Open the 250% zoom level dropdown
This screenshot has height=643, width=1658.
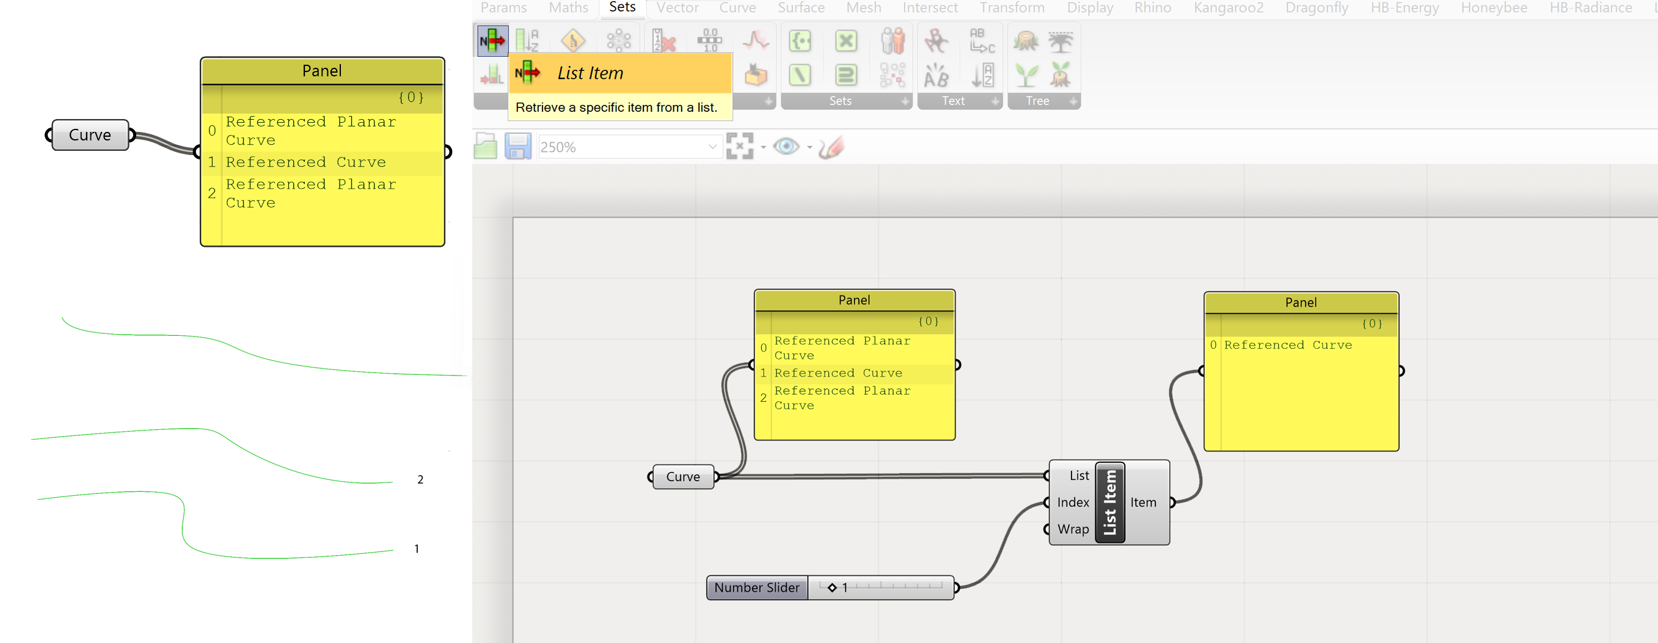click(712, 147)
